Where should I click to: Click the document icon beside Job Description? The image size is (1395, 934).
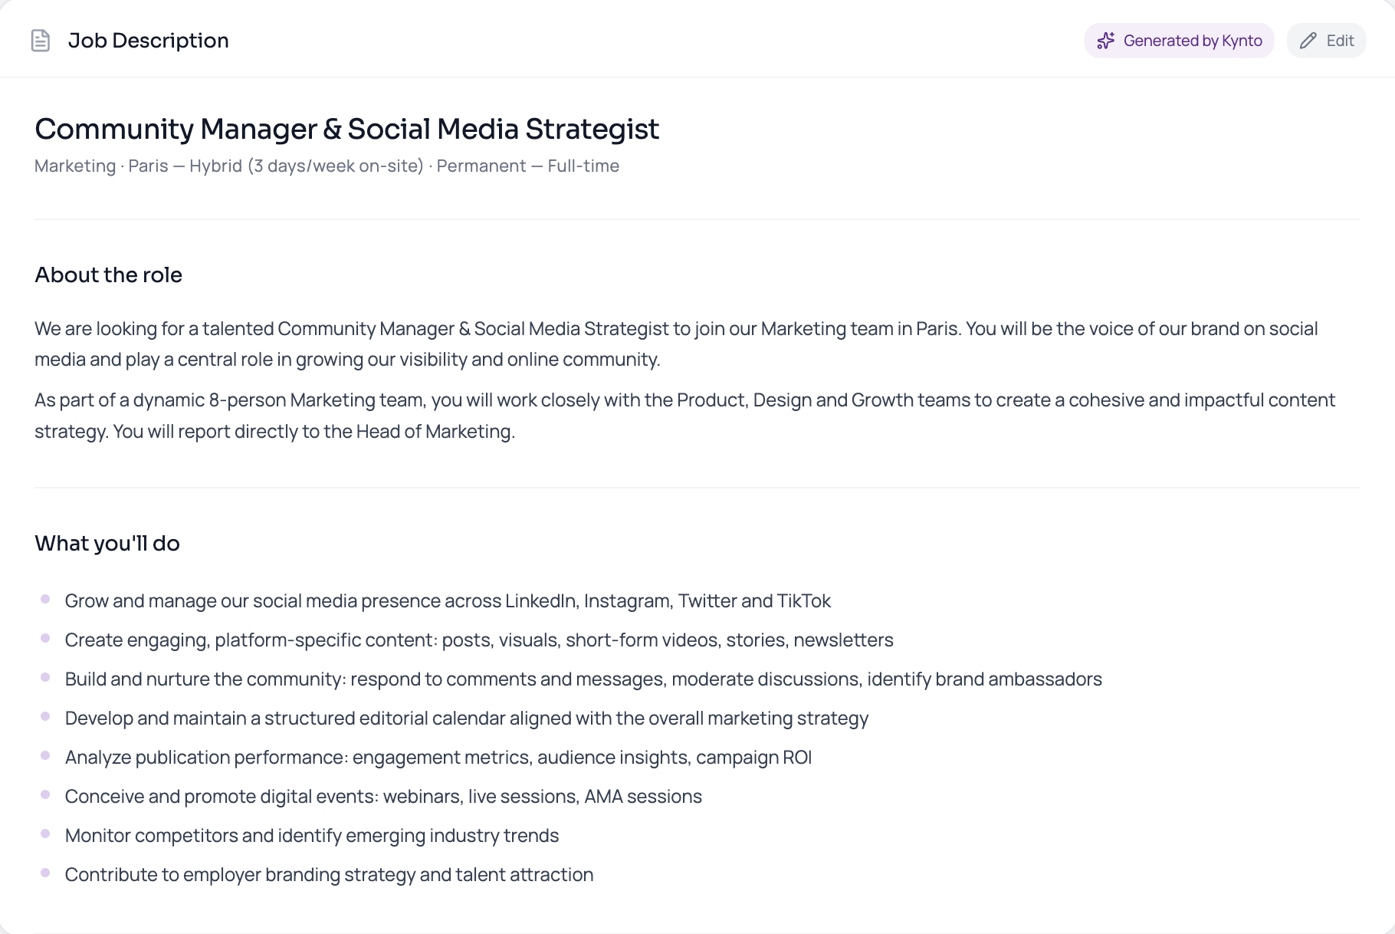coord(41,41)
